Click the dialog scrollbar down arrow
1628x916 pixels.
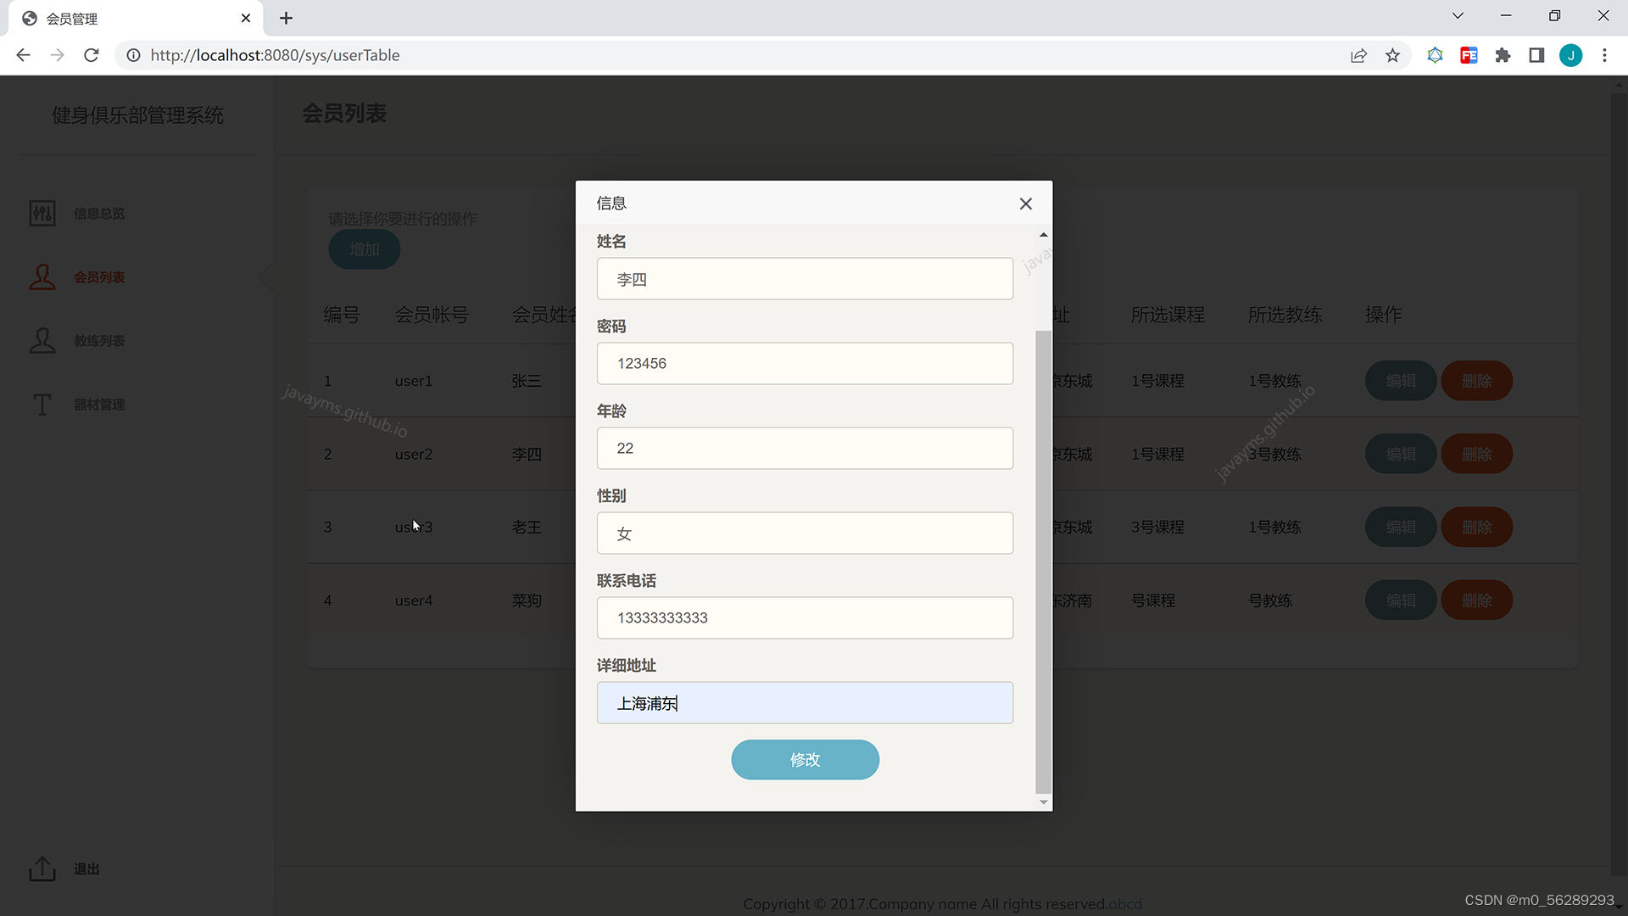[x=1044, y=801]
